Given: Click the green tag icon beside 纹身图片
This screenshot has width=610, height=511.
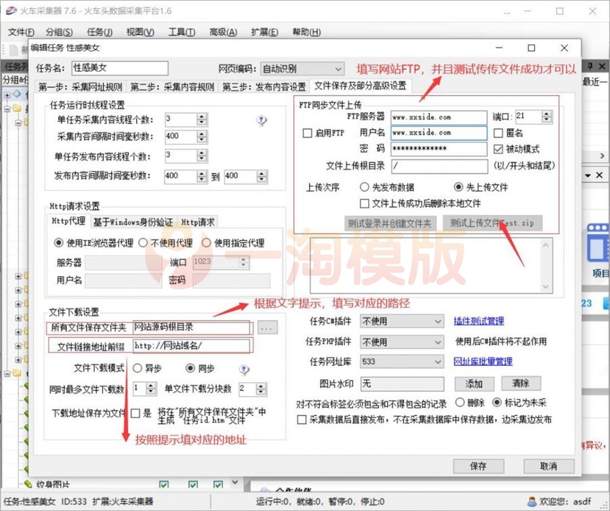Looking at the screenshot, I should 28,484.
